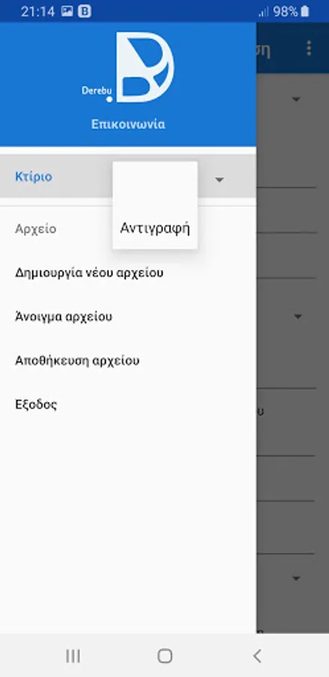Tap the battery icon in status bar
This screenshot has width=329, height=677.
(305, 11)
